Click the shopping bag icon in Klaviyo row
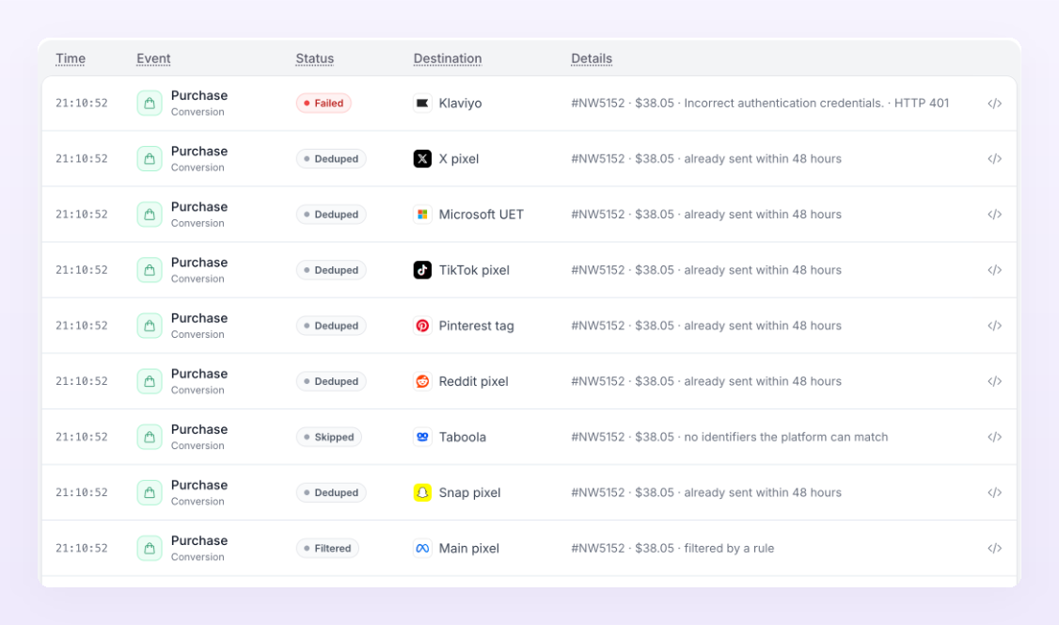 150,104
